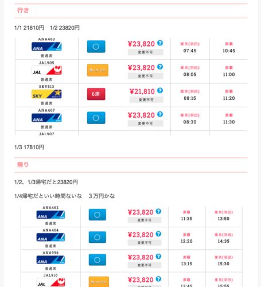Screen dimensions: 261x287
Task: Click question mark beside ANA996 price
Action: point(158,257)
